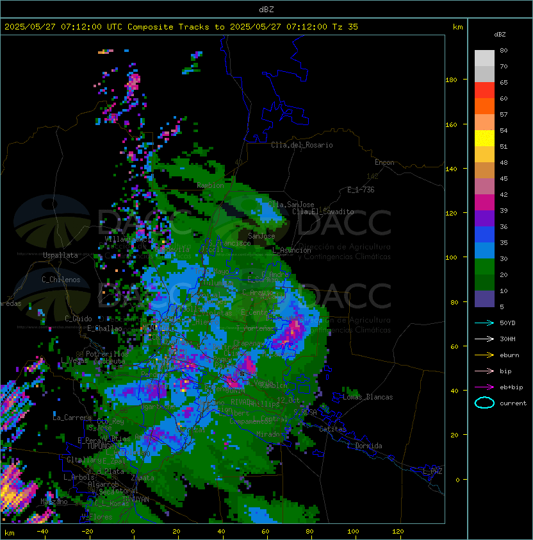Click the 0 km tick on vertical axis
The image size is (533, 540).
(457, 480)
